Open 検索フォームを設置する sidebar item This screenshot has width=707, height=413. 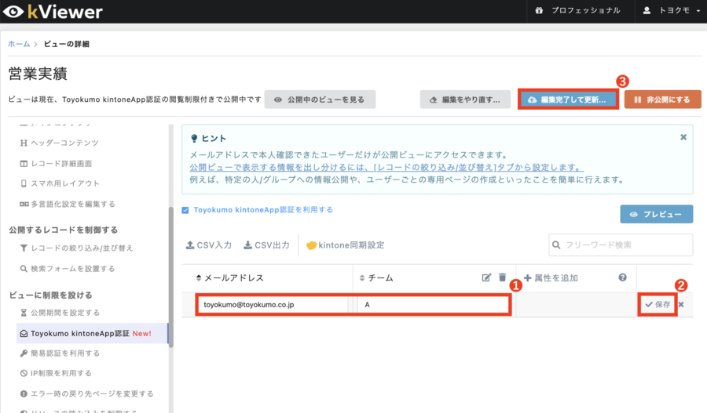pyautogui.click(x=68, y=269)
